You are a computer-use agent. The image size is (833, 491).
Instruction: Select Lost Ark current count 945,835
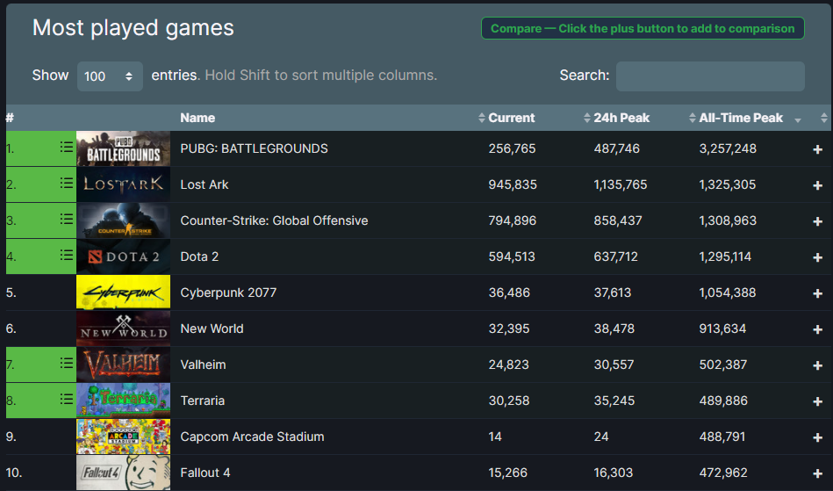click(x=513, y=185)
